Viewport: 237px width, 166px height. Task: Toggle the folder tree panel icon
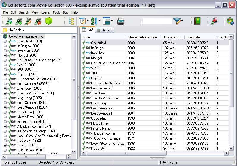pos(71,21)
